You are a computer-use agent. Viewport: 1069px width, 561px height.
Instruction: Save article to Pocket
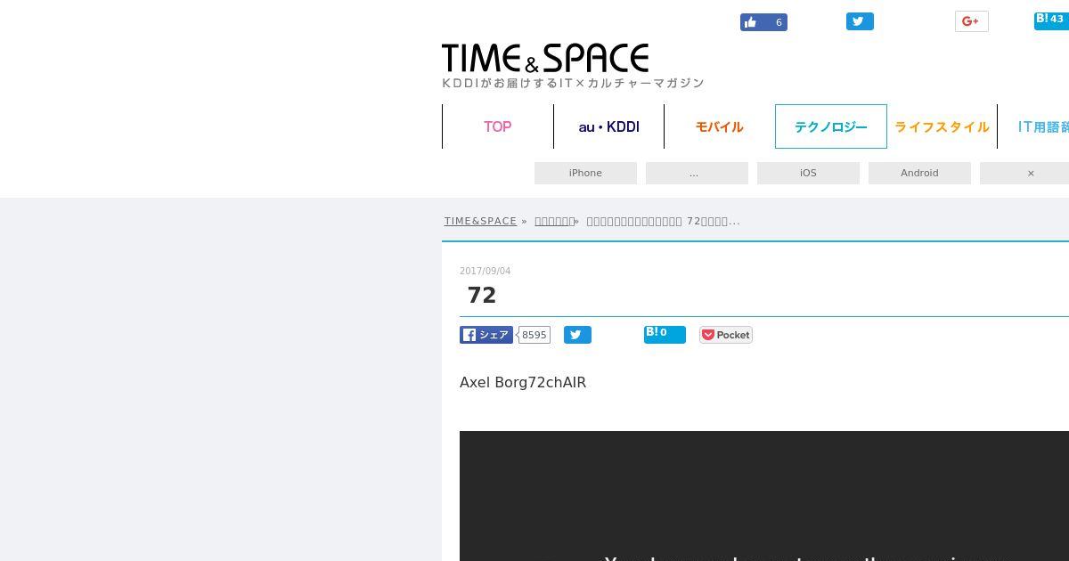726,335
